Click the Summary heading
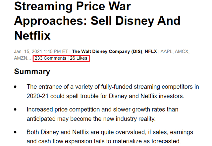This screenshot has height=146, width=212. (x=32, y=71)
